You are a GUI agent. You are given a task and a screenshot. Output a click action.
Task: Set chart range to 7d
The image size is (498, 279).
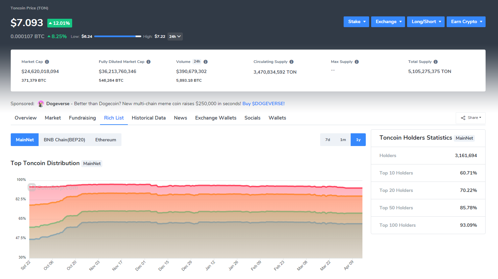(x=328, y=140)
